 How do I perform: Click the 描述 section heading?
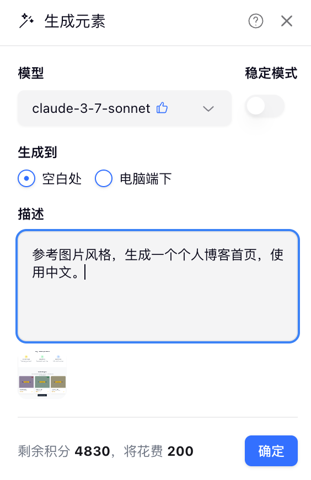(x=31, y=214)
